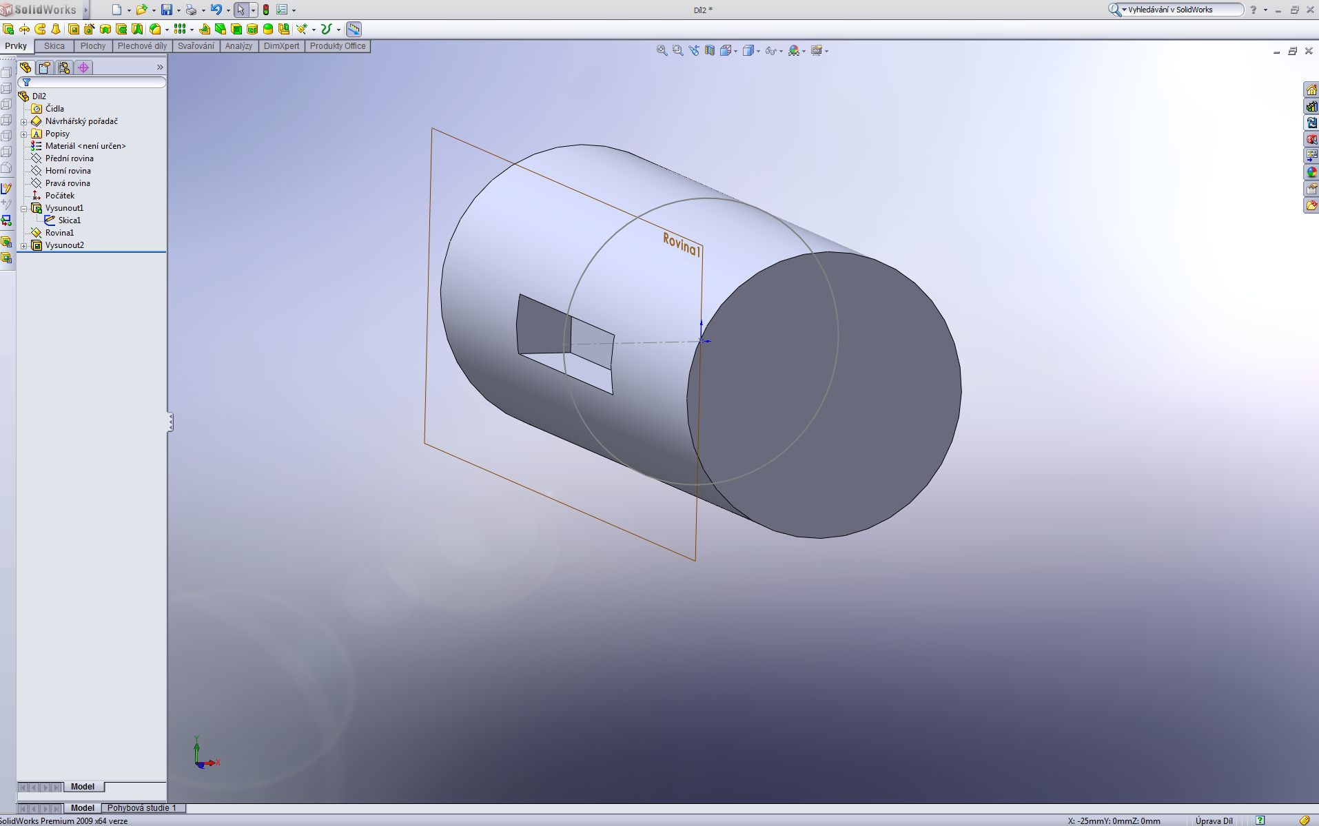Open the Select tool dropdown arrow
The image size is (1319, 826).
point(253,10)
